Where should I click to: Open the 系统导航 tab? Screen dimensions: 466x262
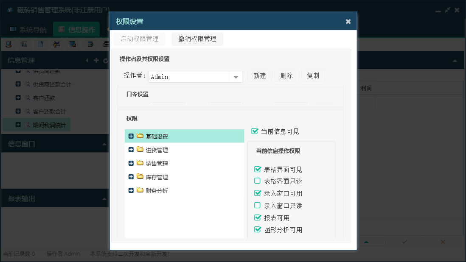point(28,30)
